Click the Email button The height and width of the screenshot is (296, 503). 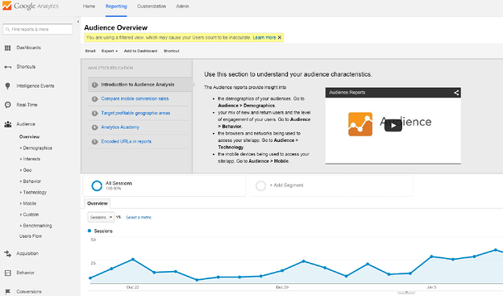[x=90, y=51]
